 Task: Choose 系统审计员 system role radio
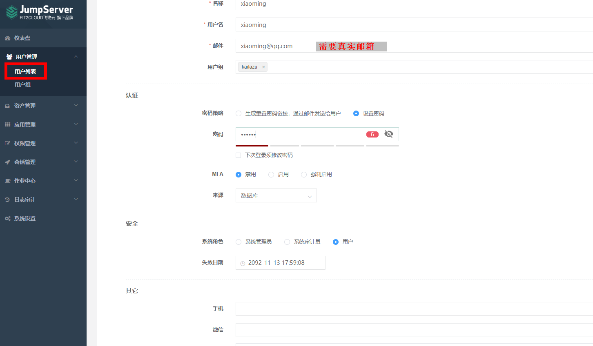point(287,242)
